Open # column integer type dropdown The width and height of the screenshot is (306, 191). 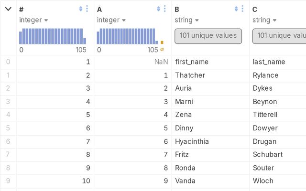(34, 20)
